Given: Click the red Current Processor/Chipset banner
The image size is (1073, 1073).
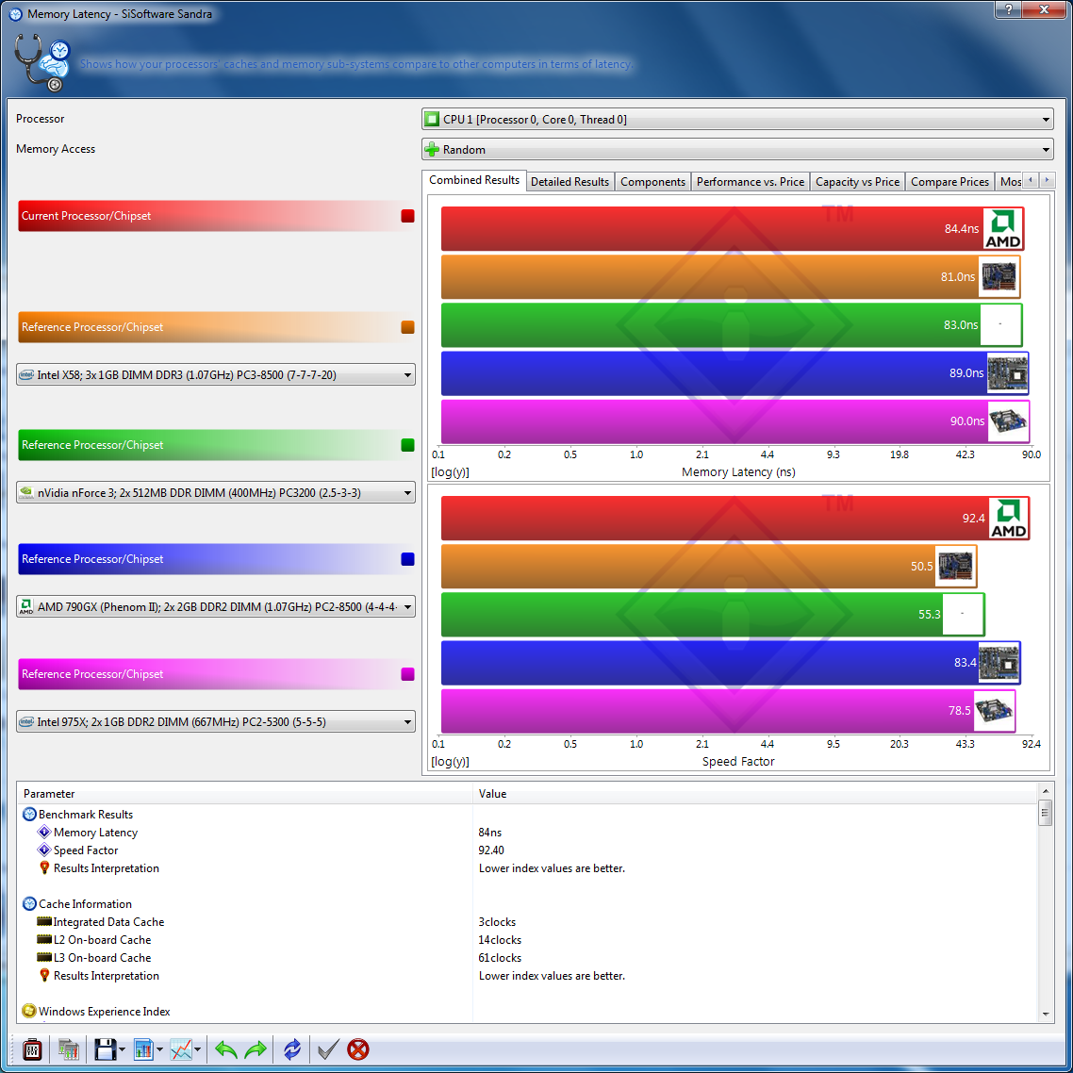Looking at the screenshot, I should pyautogui.click(x=216, y=216).
